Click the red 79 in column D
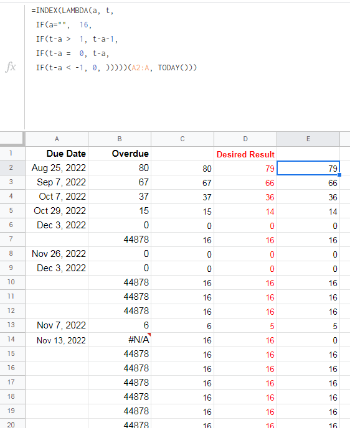 tap(245, 168)
